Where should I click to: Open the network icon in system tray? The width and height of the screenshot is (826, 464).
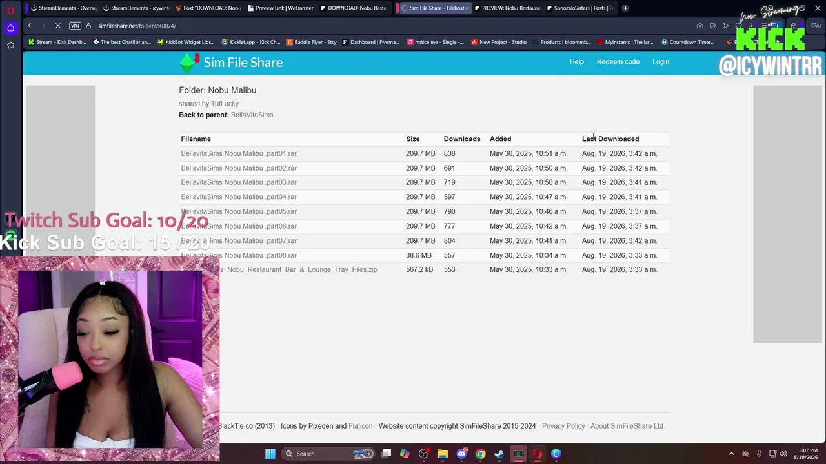tap(772, 454)
